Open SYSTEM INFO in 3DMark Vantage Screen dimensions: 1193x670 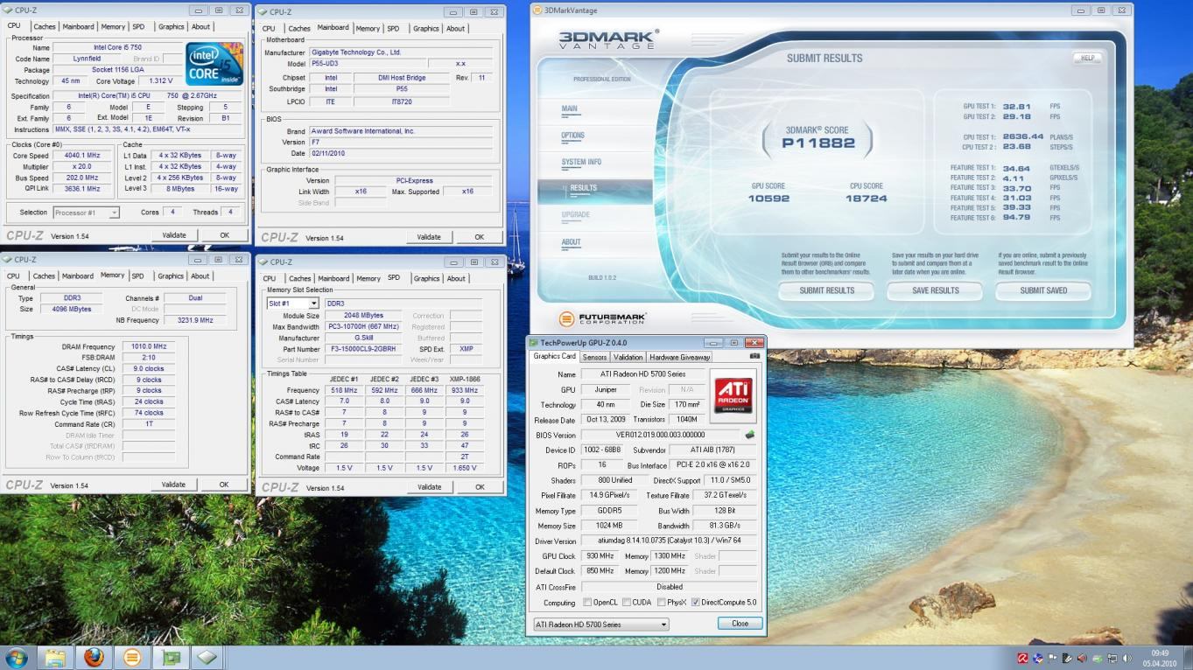pos(581,162)
